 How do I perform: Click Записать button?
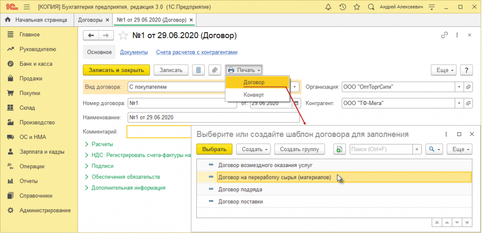(x=171, y=70)
